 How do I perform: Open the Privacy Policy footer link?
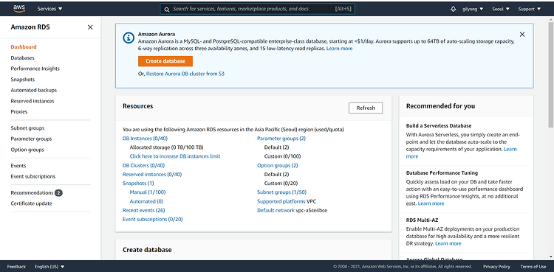coord(497,267)
